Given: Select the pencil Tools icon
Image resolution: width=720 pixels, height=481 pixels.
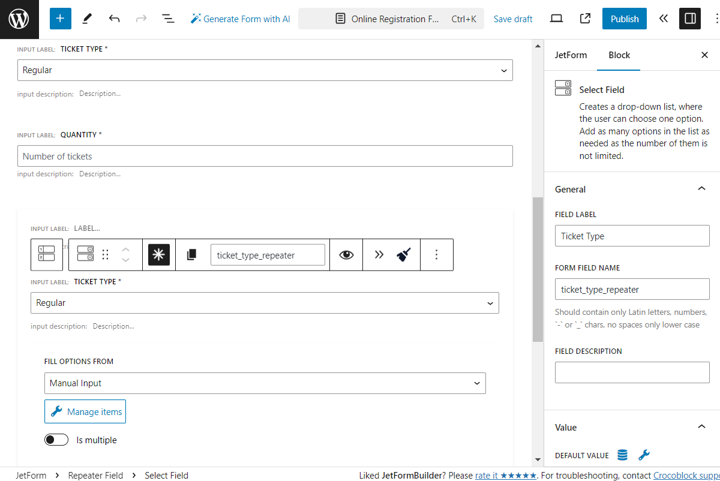Looking at the screenshot, I should pos(87,19).
